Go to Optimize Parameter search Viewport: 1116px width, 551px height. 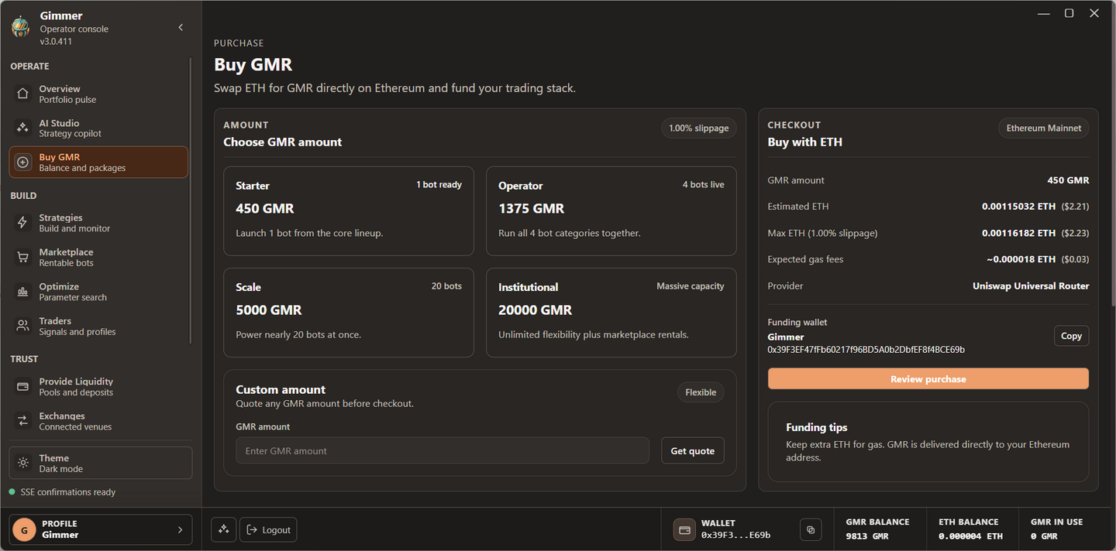(x=98, y=292)
